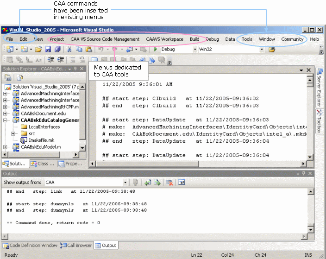Click Find Message in Code icon in Output

(x=135, y=183)
